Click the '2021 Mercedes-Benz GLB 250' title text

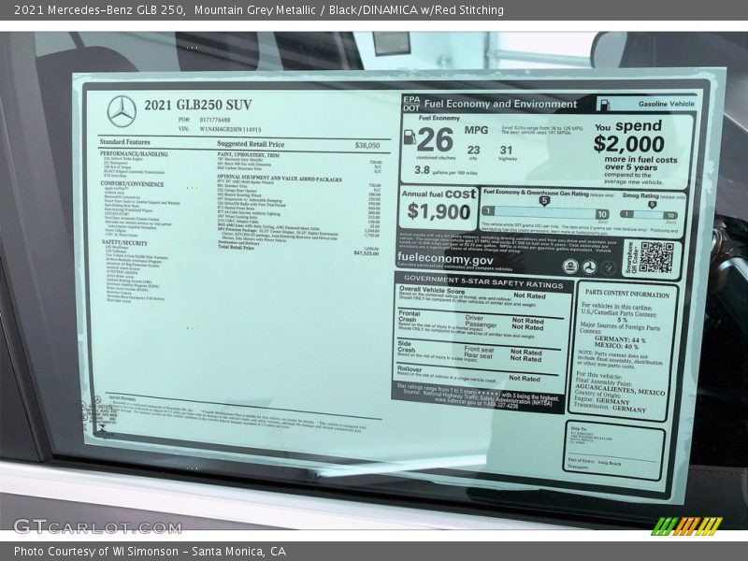pos(99,10)
